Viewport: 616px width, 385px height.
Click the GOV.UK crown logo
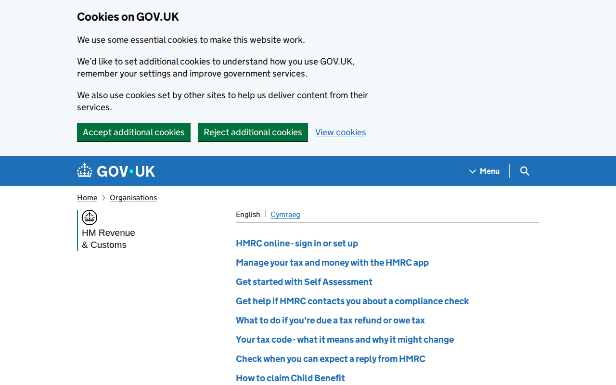pos(85,170)
